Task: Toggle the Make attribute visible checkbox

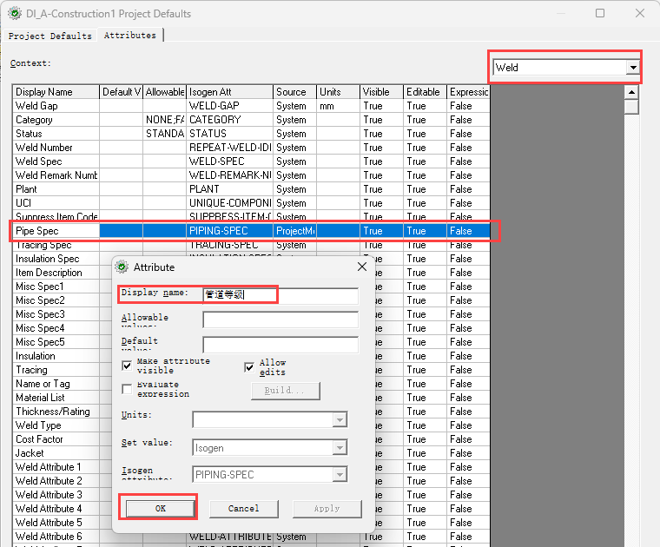Action: tap(128, 366)
